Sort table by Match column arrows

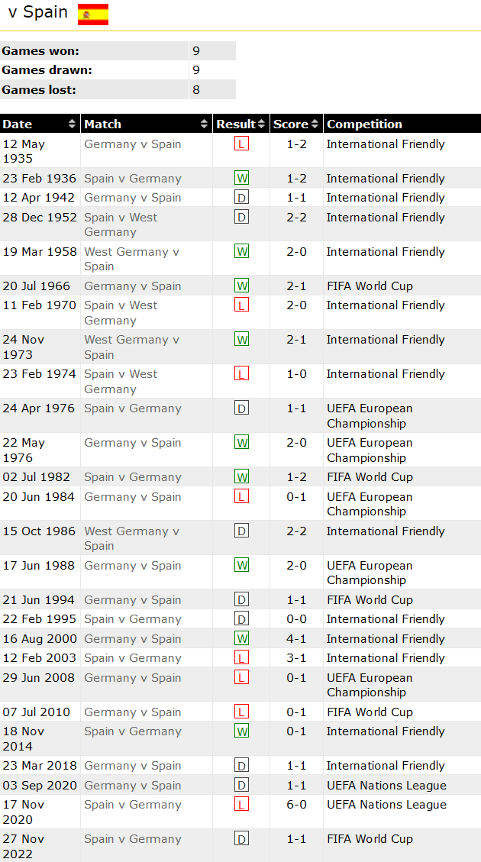pyautogui.click(x=205, y=124)
